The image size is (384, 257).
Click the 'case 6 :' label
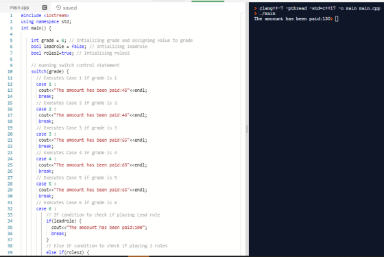tap(46, 209)
